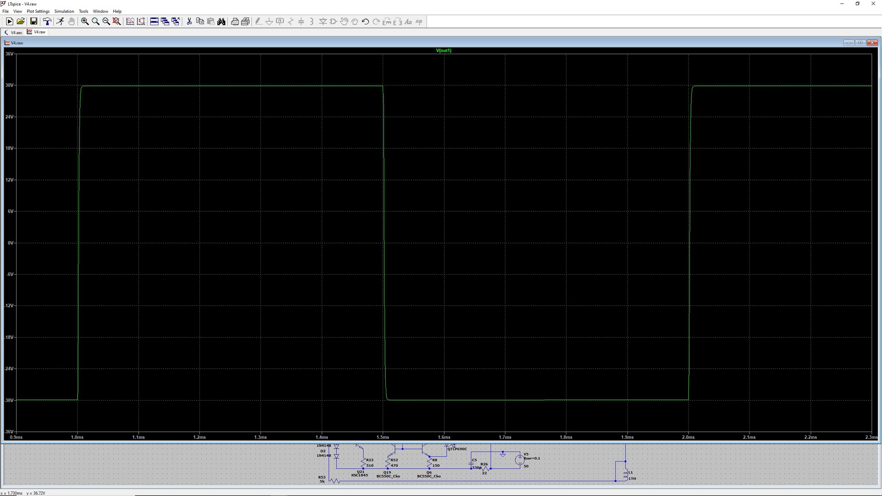This screenshot has height=496, width=882.
Task: Click the Cascade windows icon
Action: [165, 22]
